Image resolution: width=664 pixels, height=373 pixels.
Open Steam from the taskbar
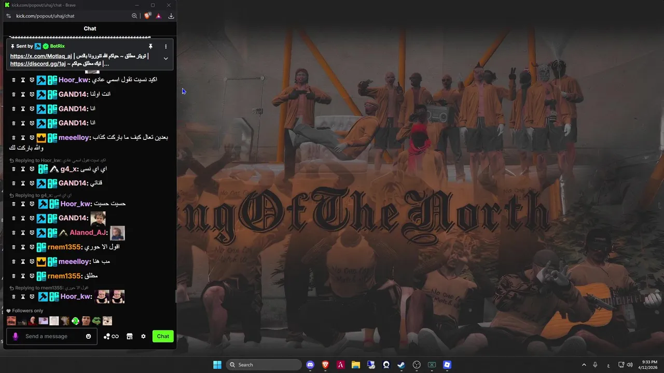point(401,365)
